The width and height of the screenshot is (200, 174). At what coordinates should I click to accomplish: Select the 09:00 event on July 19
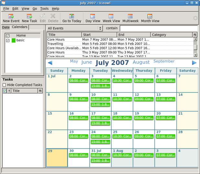(x=144, y=118)
